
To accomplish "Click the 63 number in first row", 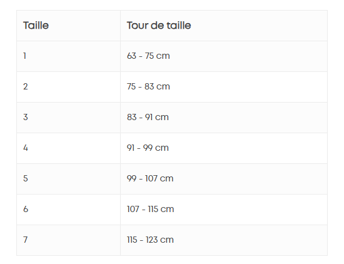I will (131, 56).
